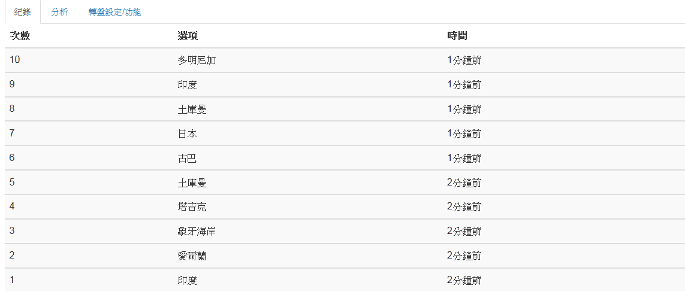Select the row 9 entry 印度

pyautogui.click(x=188, y=84)
